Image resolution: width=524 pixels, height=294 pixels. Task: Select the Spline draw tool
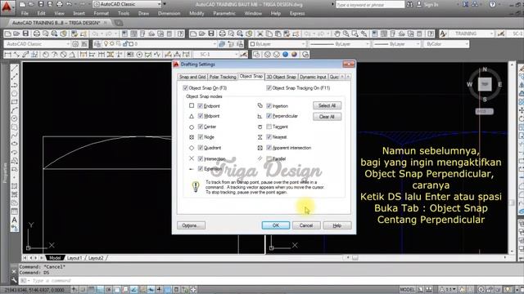(15, 136)
